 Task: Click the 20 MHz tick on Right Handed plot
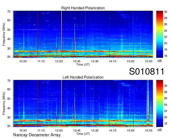pyautogui.click(x=9, y=57)
